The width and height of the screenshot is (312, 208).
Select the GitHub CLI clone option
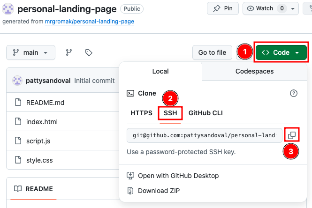(205, 113)
